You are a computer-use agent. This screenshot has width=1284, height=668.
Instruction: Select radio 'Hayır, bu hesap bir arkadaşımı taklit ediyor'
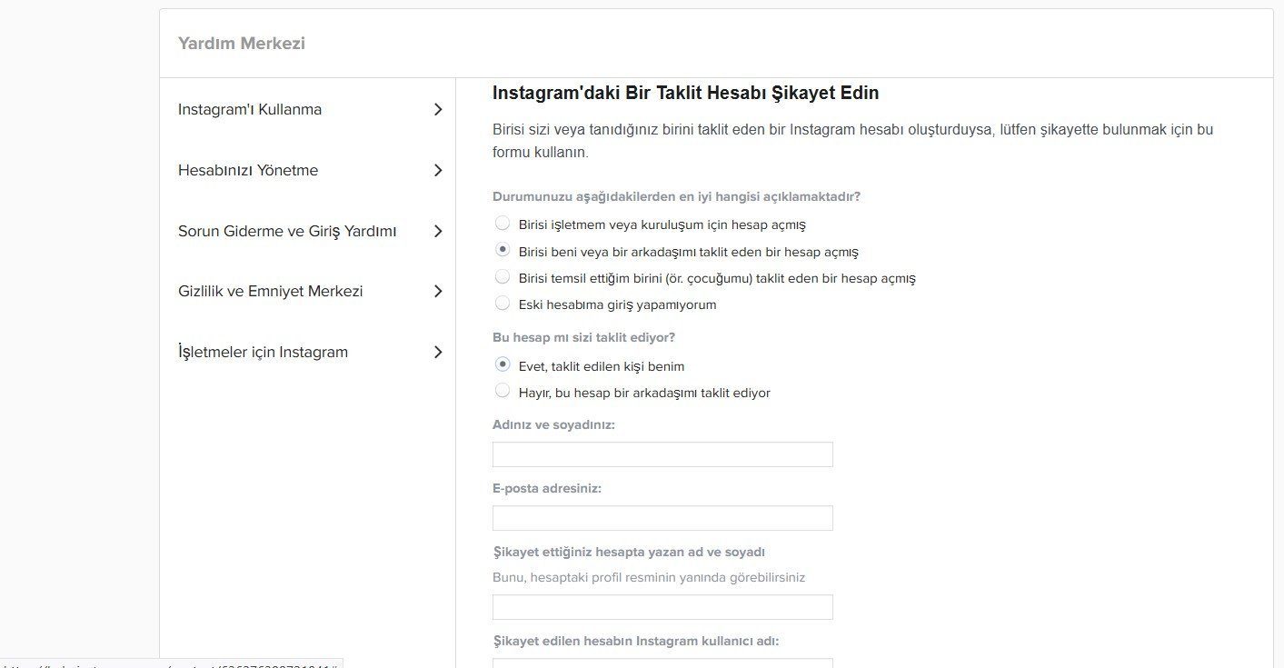(x=503, y=391)
